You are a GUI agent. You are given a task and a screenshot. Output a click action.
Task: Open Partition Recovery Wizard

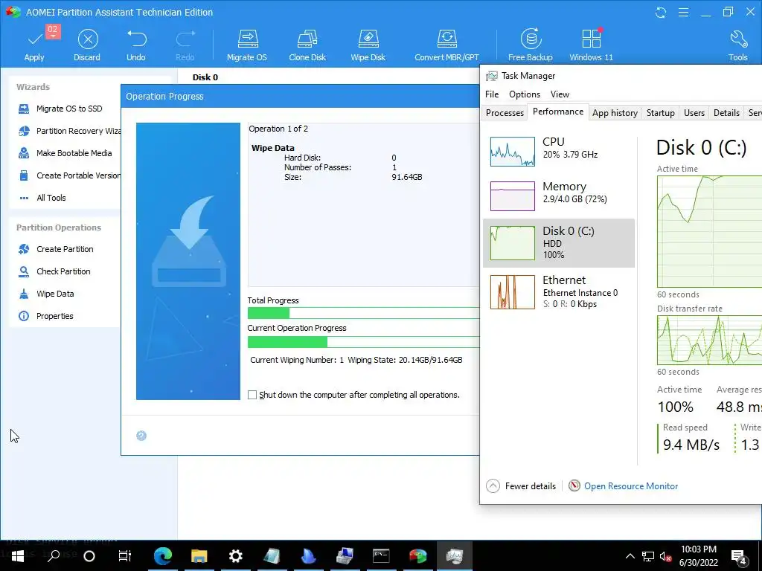click(x=69, y=131)
